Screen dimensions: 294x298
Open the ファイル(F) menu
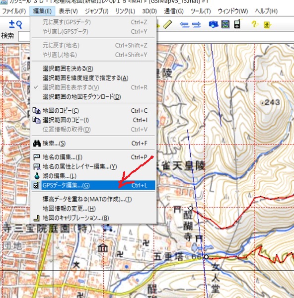pos(14,11)
